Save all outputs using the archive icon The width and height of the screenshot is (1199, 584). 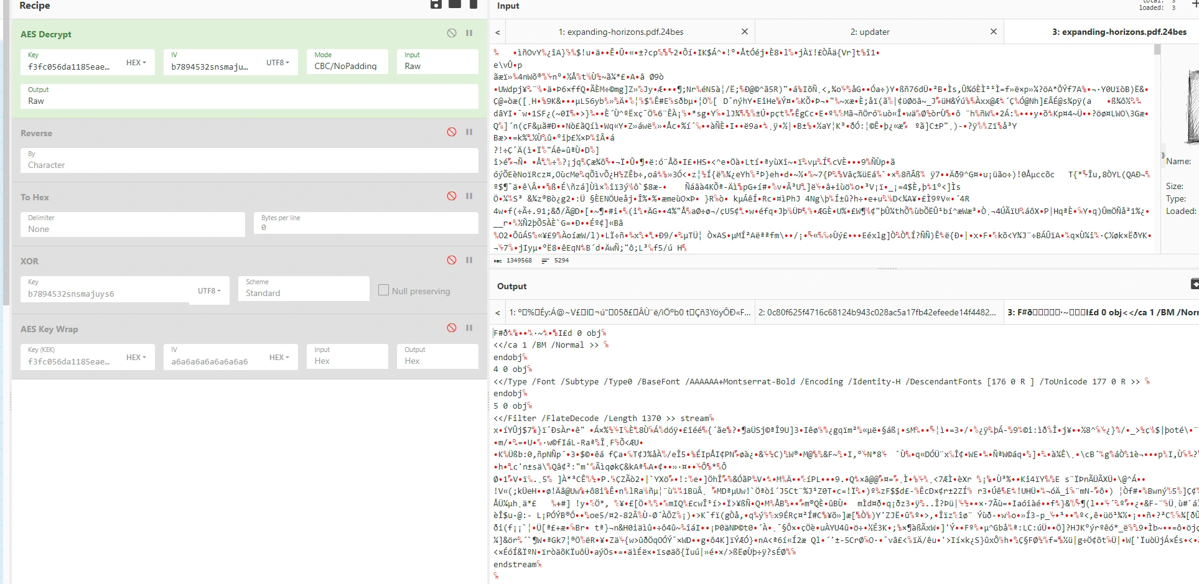pyautogui.click(x=1195, y=284)
